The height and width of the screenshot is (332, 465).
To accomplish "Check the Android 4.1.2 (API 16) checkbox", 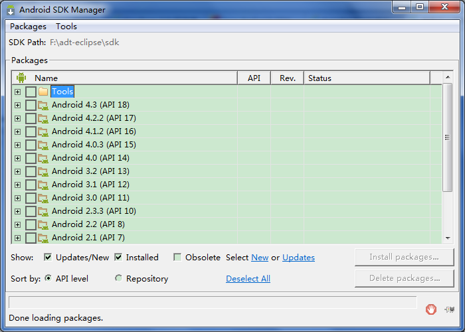I will [x=31, y=131].
